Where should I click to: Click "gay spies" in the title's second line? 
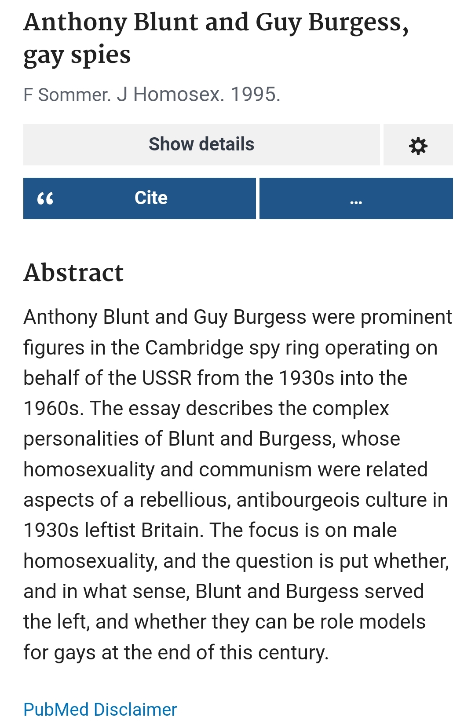coord(77,55)
